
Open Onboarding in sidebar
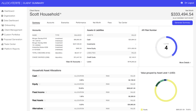click(10, 25)
